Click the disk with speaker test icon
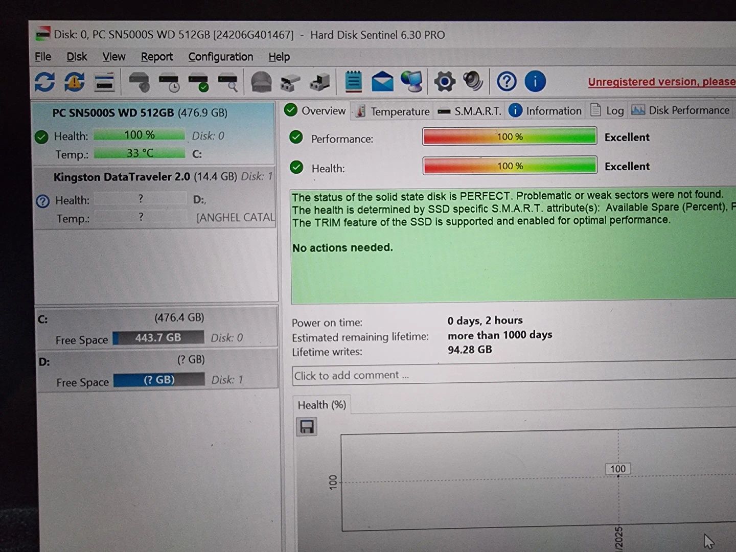This screenshot has width=736, height=552. (x=139, y=82)
